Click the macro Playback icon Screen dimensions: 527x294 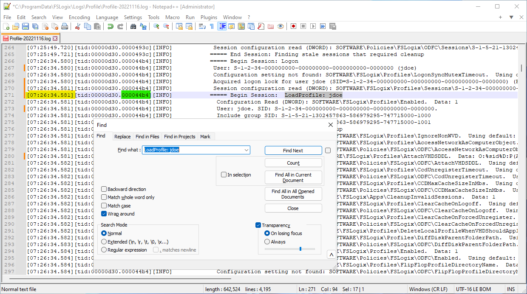point(313,26)
